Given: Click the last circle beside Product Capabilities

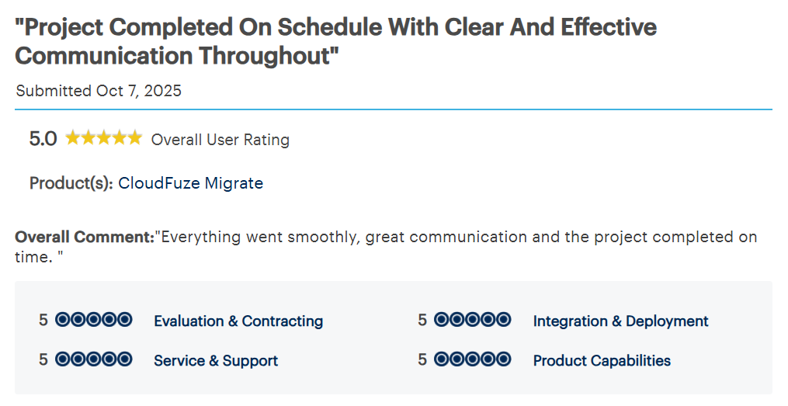Looking at the screenshot, I should [503, 359].
